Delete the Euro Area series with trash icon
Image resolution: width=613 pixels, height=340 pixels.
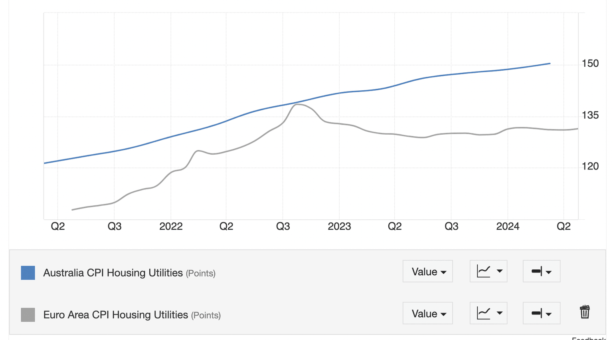click(585, 312)
